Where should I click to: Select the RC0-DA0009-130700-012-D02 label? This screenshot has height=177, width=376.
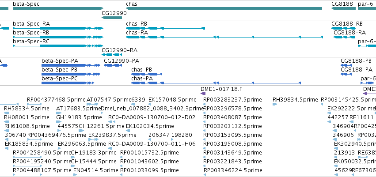point(152,117)
